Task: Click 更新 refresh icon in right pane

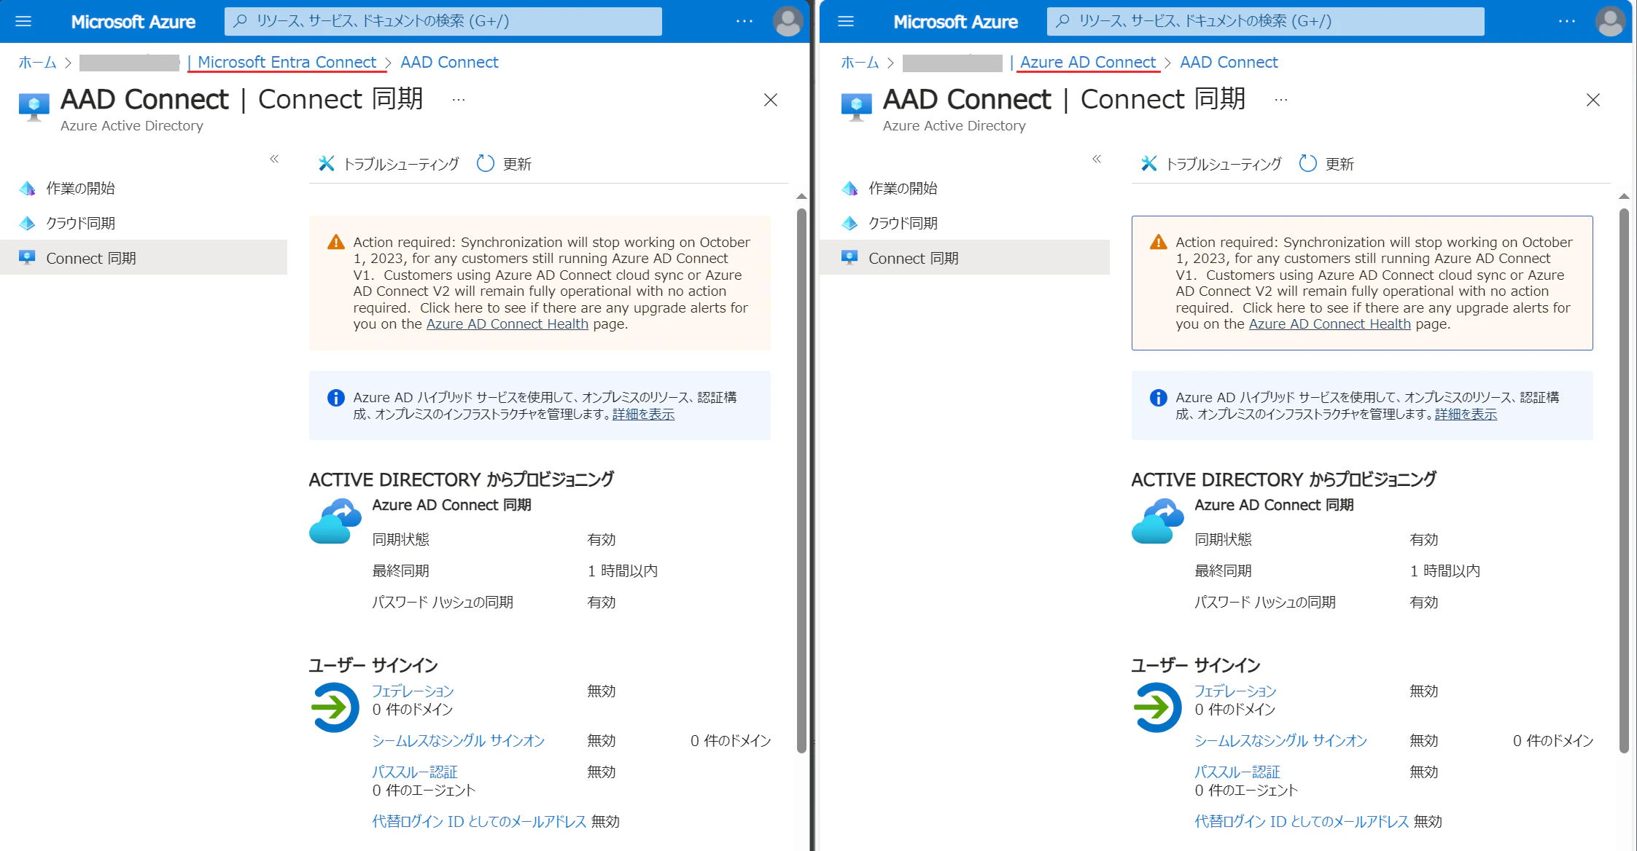Action: point(1308,164)
